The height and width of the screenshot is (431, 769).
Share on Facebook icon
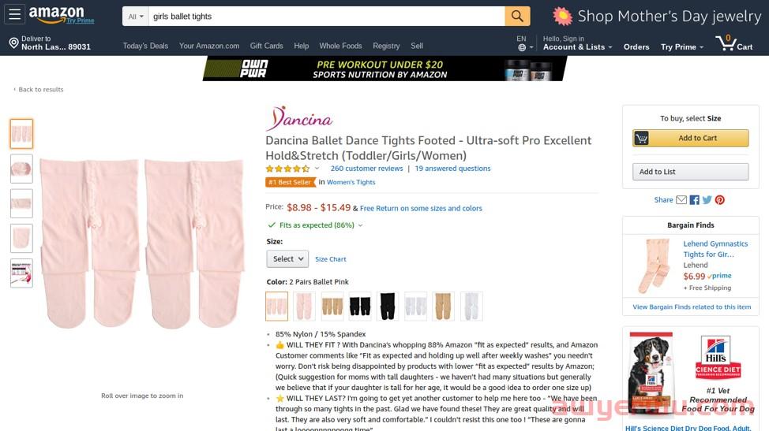point(695,199)
